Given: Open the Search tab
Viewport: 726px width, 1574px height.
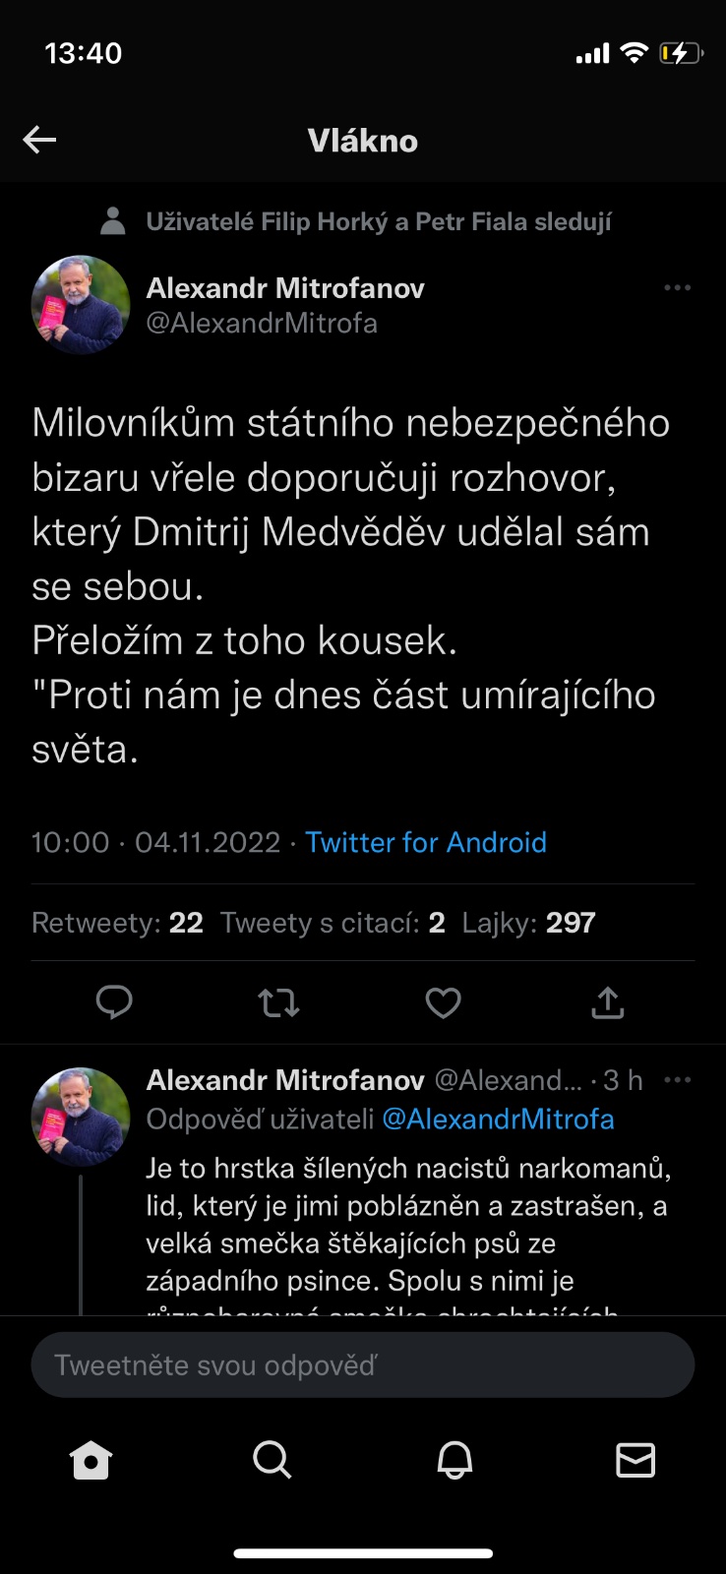Looking at the screenshot, I should (272, 1461).
